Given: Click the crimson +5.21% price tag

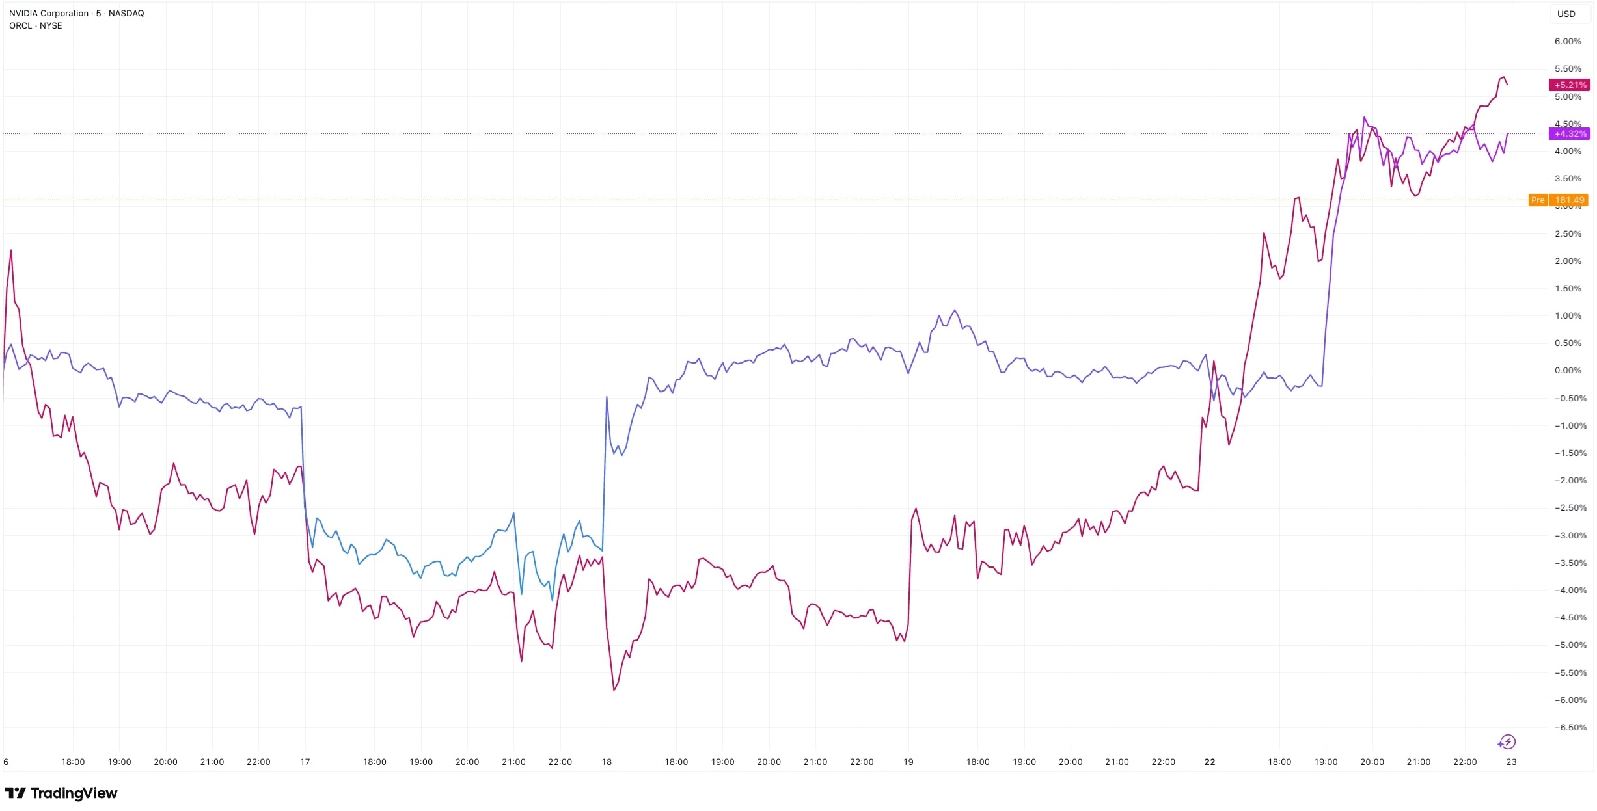Looking at the screenshot, I should pos(1569,85).
